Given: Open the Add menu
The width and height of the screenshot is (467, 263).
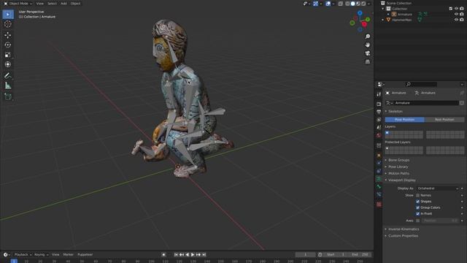Looking at the screenshot, I should (x=63, y=4).
